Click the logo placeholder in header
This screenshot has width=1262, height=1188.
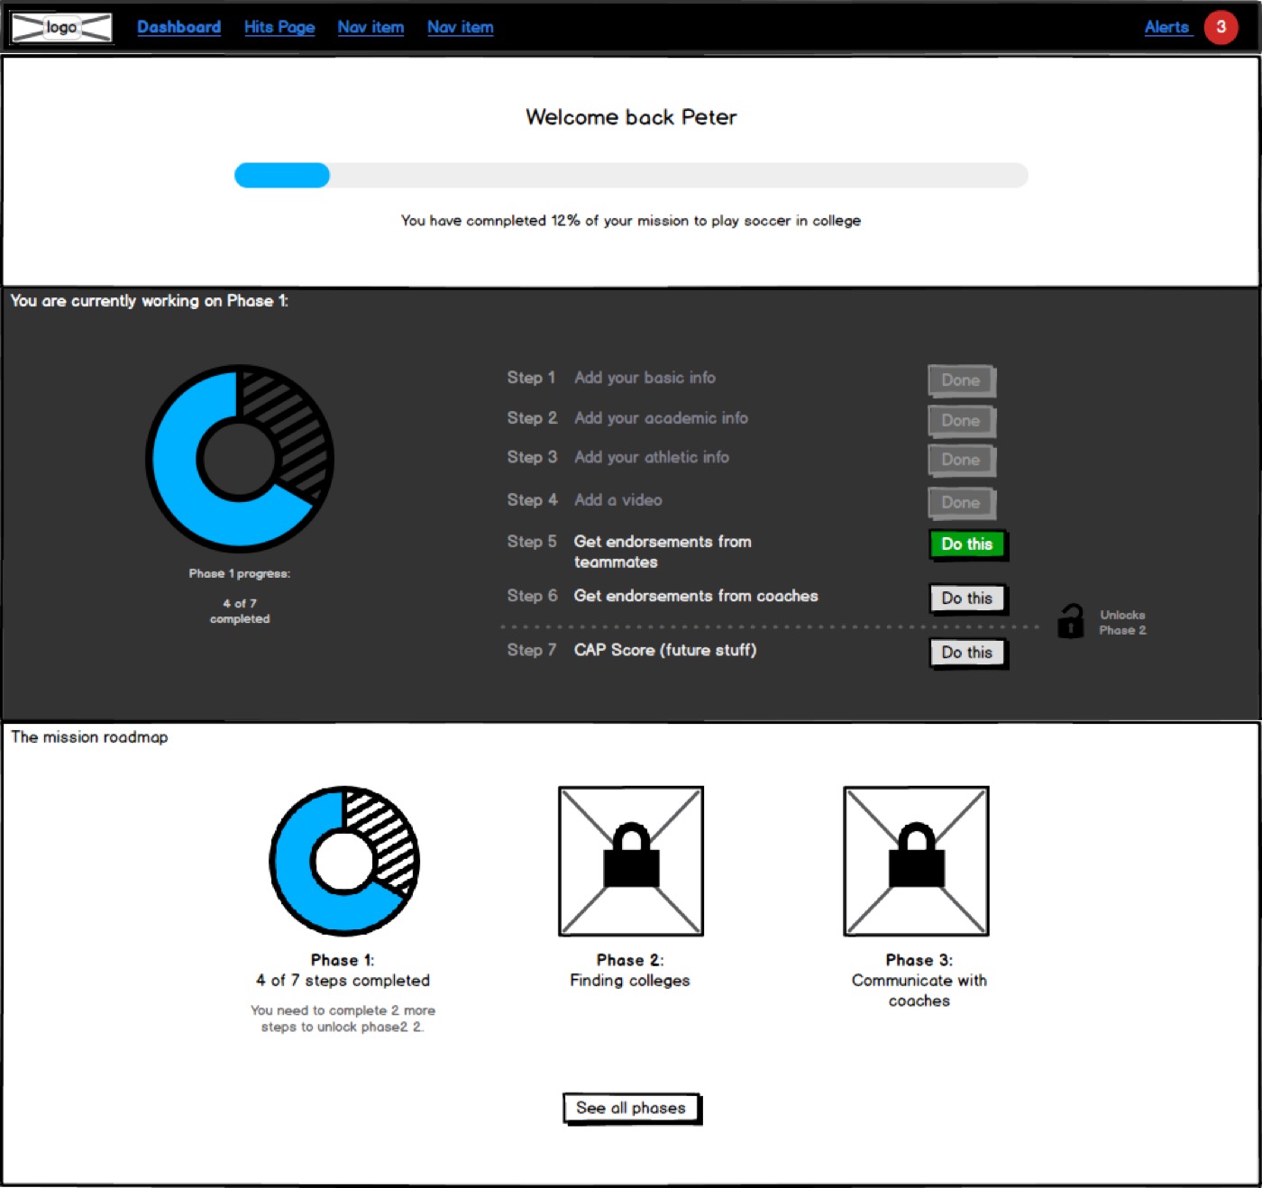click(61, 28)
